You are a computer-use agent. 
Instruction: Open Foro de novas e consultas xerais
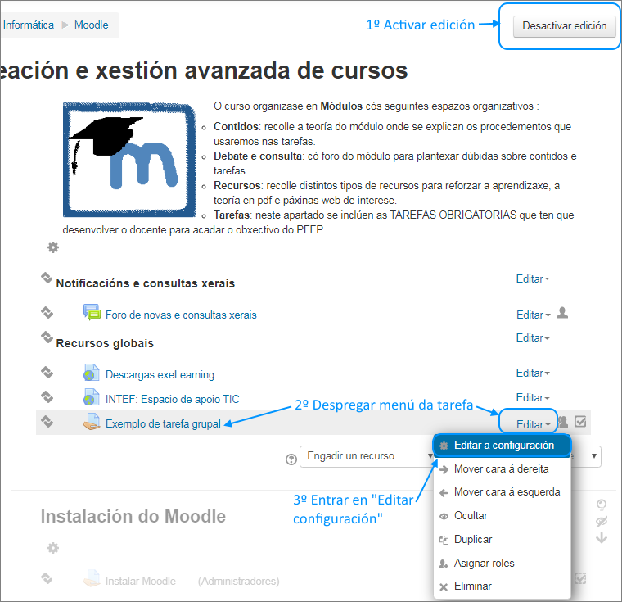click(181, 315)
